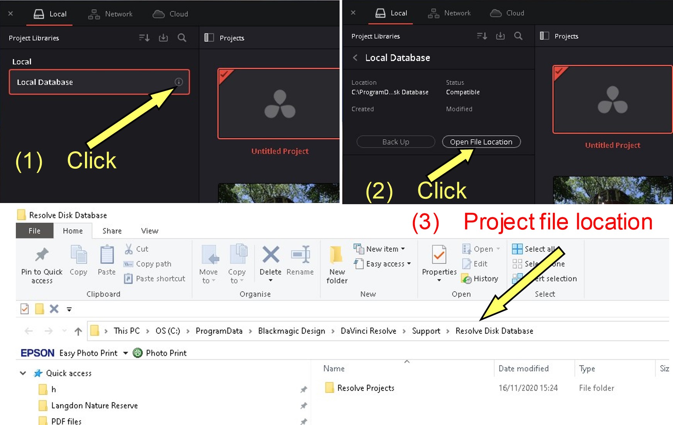This screenshot has width=673, height=425.
Task: Expand Properties dropdown arrow
Action: (x=439, y=280)
